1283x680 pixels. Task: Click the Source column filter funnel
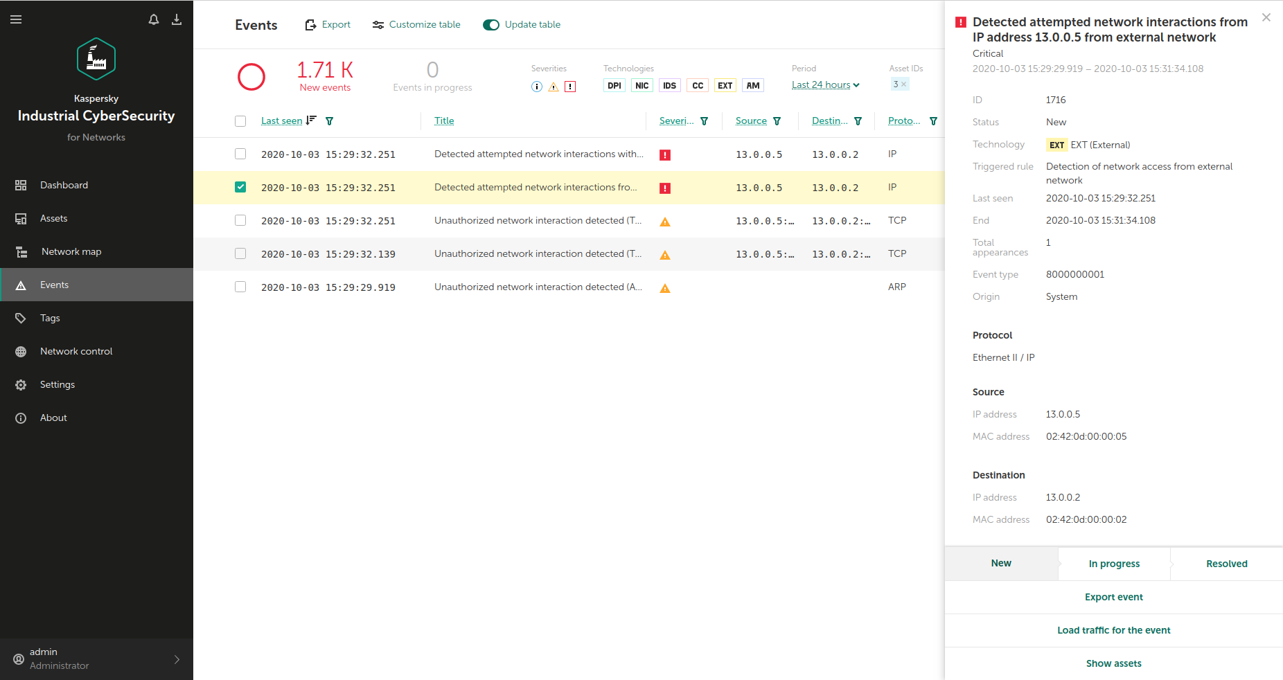(777, 121)
